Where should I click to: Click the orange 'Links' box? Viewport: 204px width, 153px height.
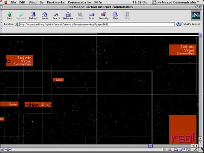click(x=58, y=80)
